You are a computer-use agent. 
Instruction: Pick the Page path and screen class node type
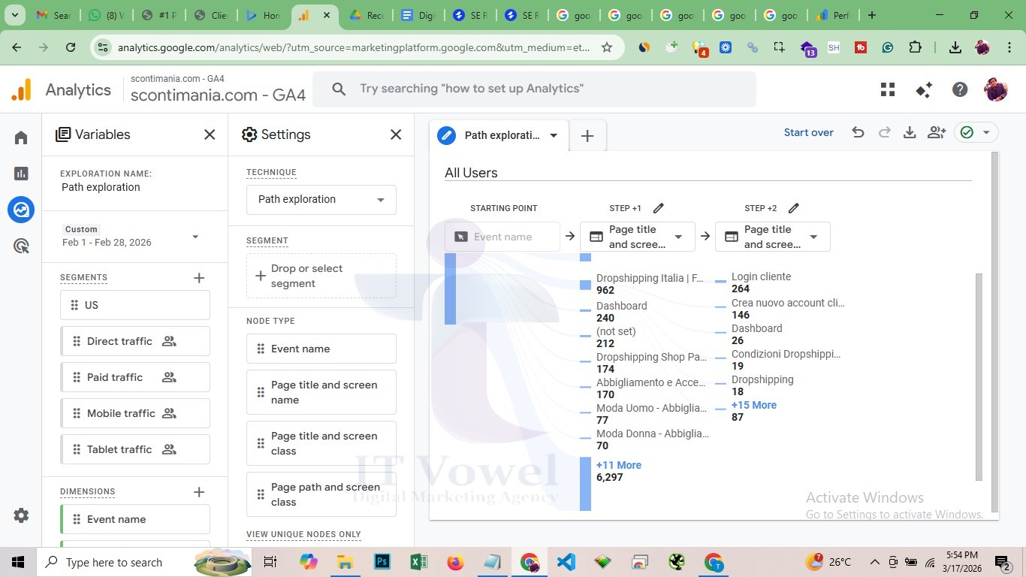coord(321,494)
